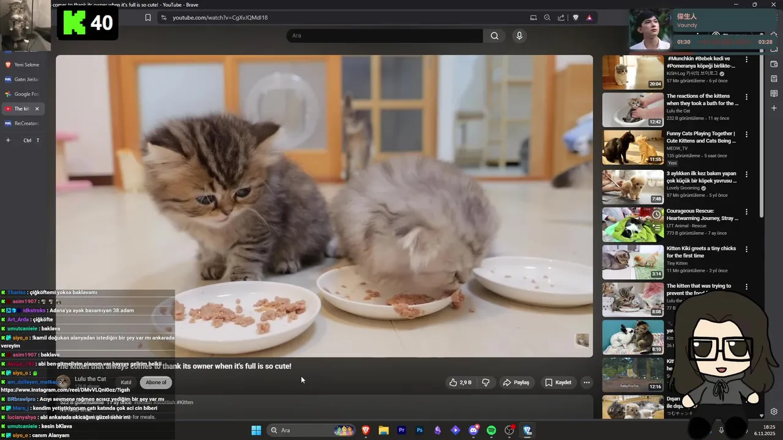783x440 pixels.
Task: Open options for Courageous Rescue video
Action: [746, 211]
